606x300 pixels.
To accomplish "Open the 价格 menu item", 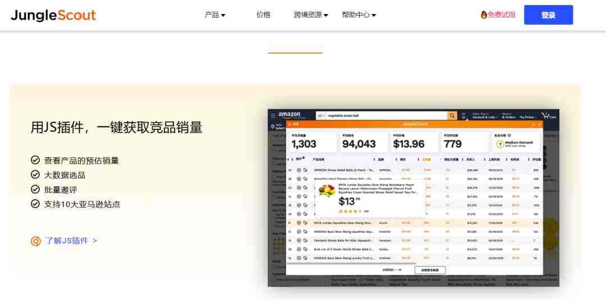I will tap(263, 15).
